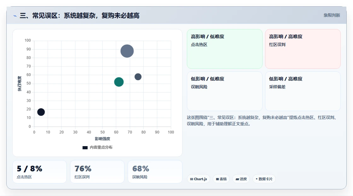Screen dimensions: 353x196
Task: Open the 低影响 / 低难度 quadrant card
Action: click(x=225, y=91)
